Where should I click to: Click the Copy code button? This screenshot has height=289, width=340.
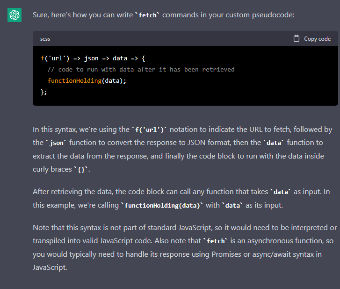(312, 39)
